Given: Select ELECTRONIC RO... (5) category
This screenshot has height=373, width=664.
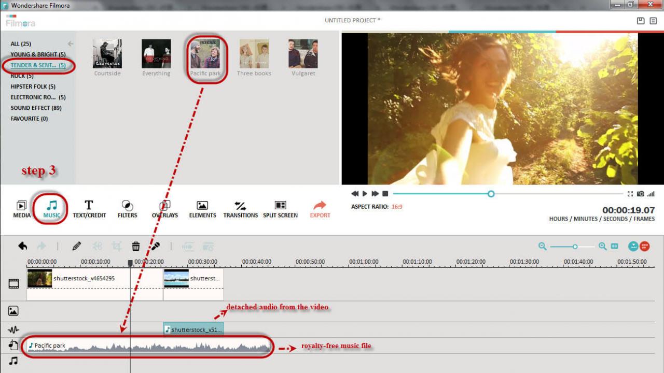Looking at the screenshot, I should click(x=38, y=97).
